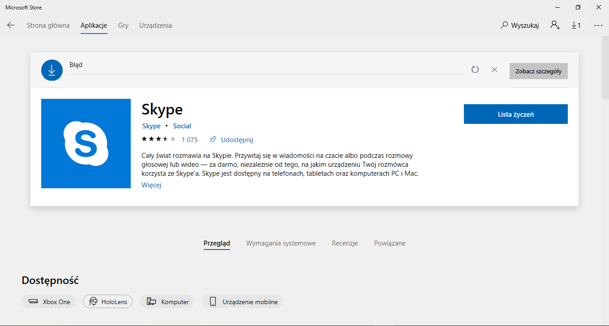
Task: Minimize the Microsoft Store window
Action: pyautogui.click(x=558, y=7)
